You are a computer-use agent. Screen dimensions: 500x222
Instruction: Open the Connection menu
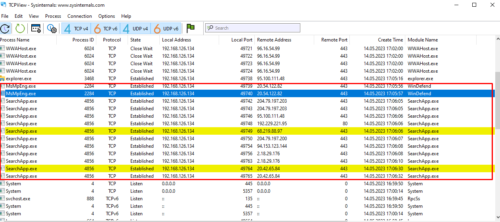click(80, 16)
